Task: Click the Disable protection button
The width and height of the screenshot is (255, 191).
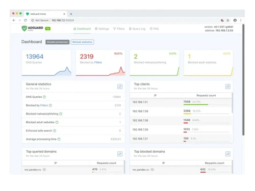Action: pyautogui.click(x=58, y=42)
